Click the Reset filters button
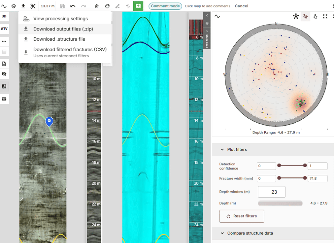The height and width of the screenshot is (243, 334). click(242, 216)
